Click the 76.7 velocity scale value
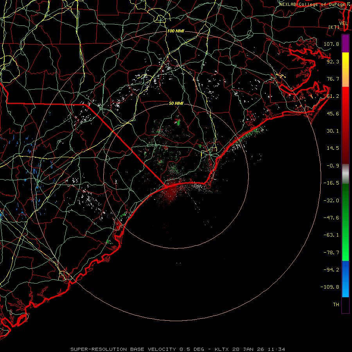 pos(333,79)
